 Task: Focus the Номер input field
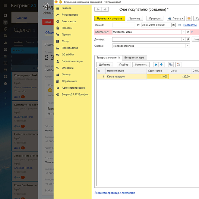[123, 25]
